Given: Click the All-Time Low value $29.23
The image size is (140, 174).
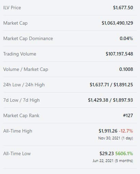Looking at the screenshot, I should point(107,153).
